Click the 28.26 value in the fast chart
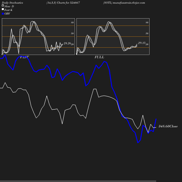The image size is (182, 182). pos(67,43)
